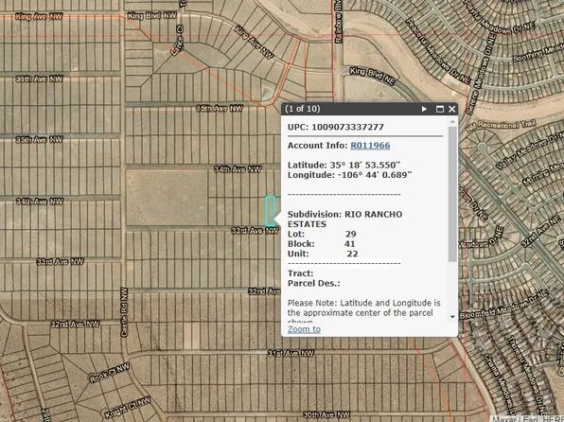Image resolution: width=564 pixels, height=422 pixels.
Task: Click the King Ave NW label at top left
Action: [x=39, y=16]
